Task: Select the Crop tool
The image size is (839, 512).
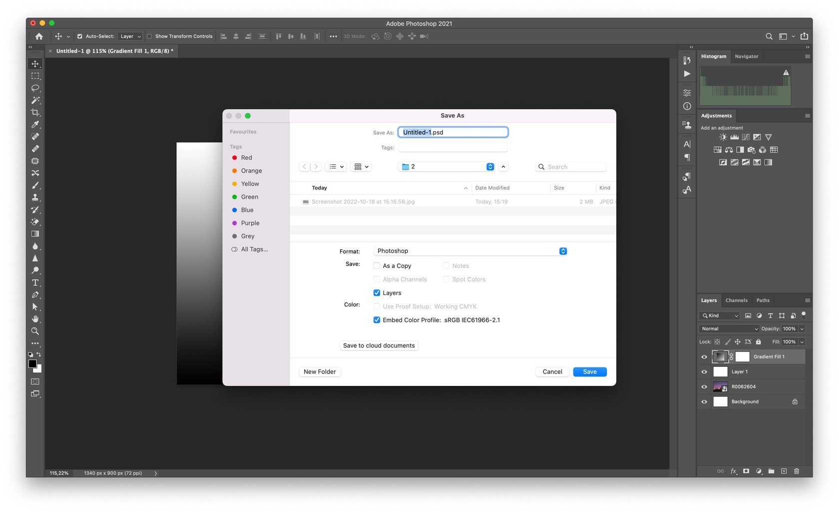Action: click(x=35, y=112)
